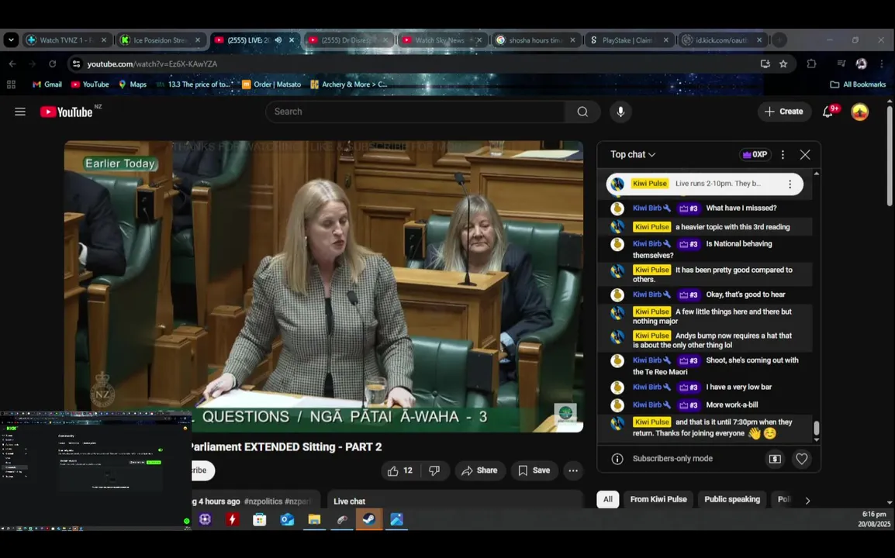
Task: Open the YouTube account avatar menu
Action: tap(859, 112)
